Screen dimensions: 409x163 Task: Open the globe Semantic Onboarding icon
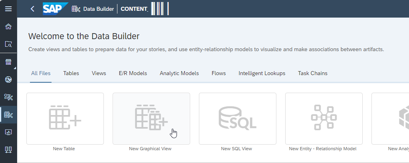coord(8,80)
